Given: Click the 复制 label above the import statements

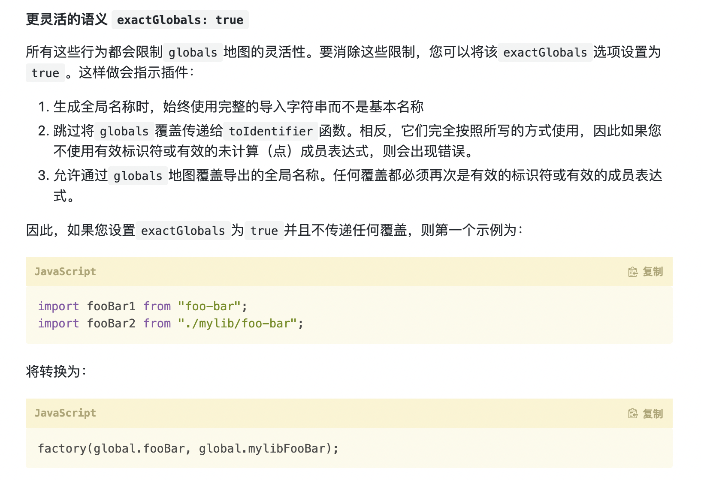Looking at the screenshot, I should coord(653,272).
